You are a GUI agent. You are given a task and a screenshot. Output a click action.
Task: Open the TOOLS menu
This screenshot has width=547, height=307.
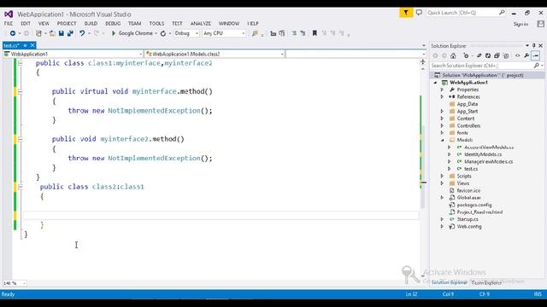pos(156,23)
